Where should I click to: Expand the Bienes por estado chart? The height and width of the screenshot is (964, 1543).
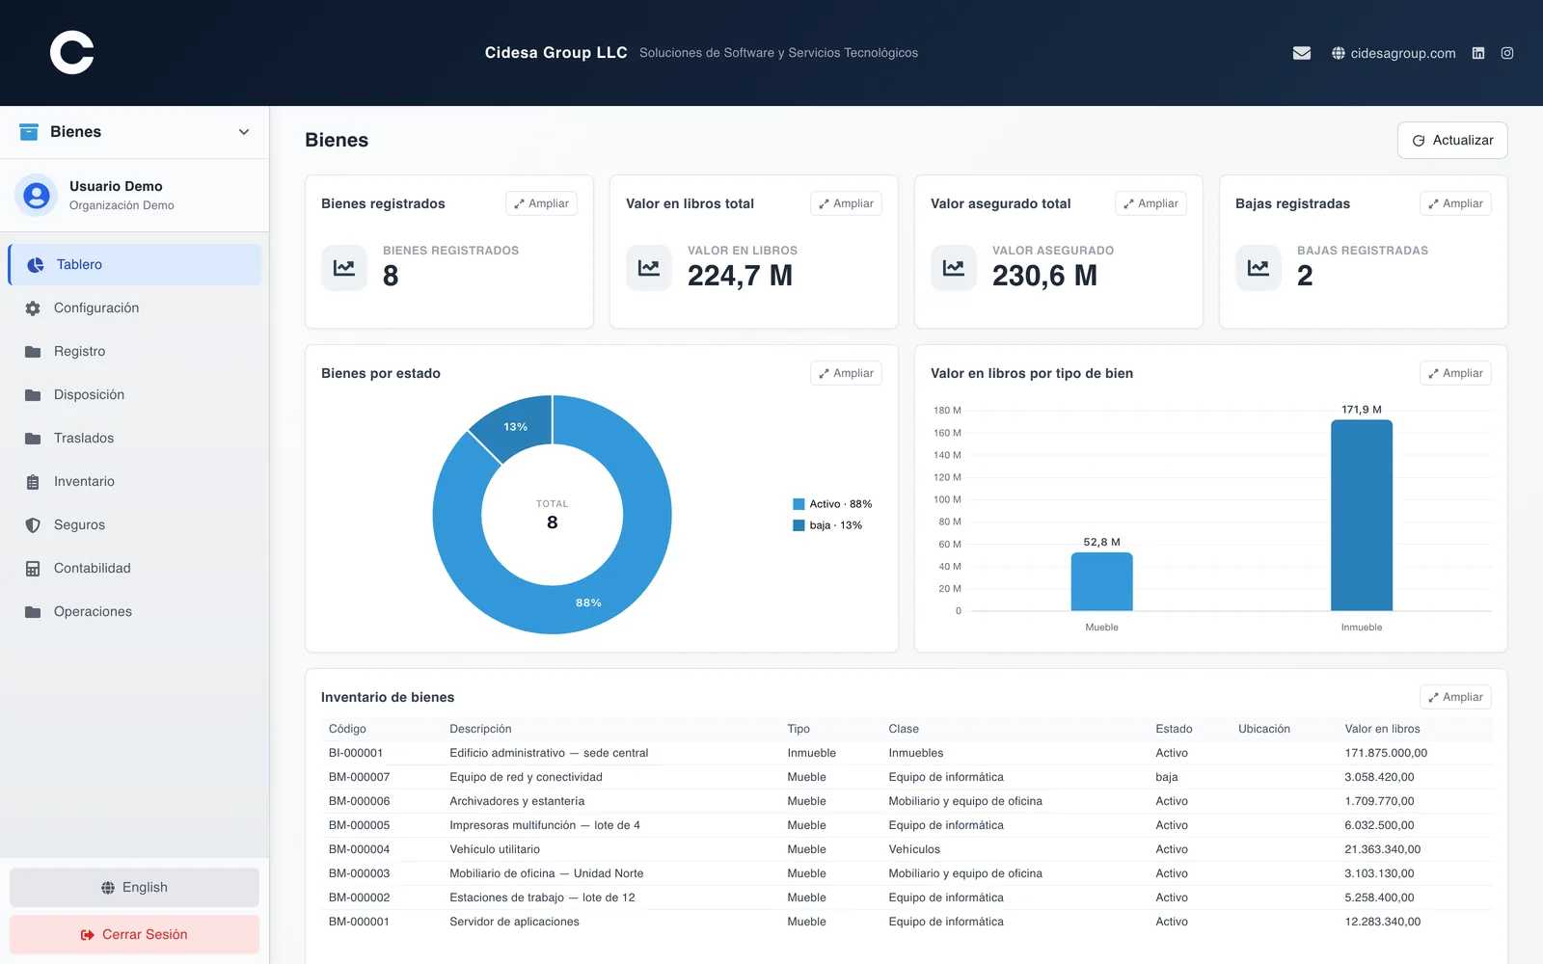(846, 373)
